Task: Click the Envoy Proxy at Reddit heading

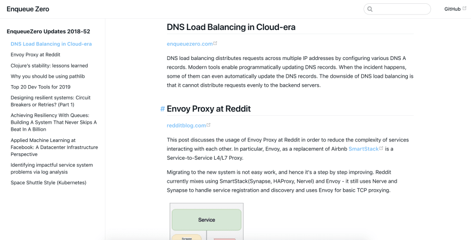Action: (208, 109)
